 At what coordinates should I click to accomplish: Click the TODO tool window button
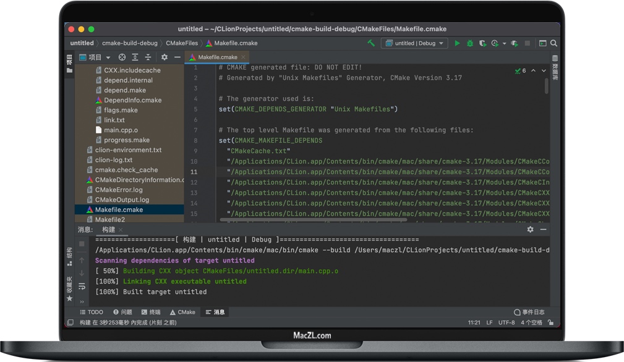92,312
